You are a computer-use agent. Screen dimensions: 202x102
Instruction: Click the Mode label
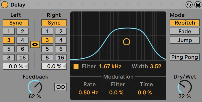point(177,15)
